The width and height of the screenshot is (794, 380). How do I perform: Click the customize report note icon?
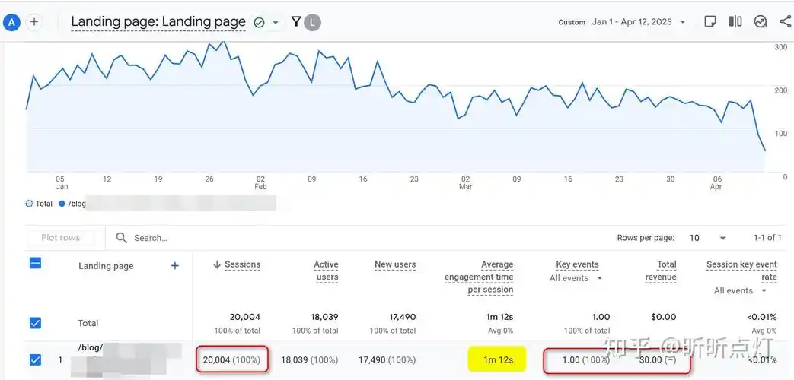click(709, 22)
